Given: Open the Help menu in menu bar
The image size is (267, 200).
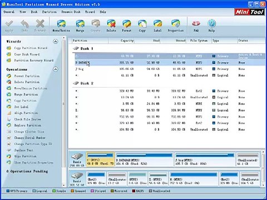Looking at the screenshot, I should pyautogui.click(x=103, y=12).
